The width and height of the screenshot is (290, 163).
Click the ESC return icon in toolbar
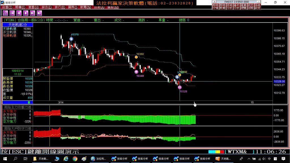(x=5, y=13)
